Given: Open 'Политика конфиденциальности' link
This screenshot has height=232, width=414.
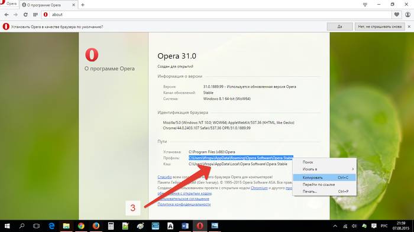Looking at the screenshot, I should click(x=184, y=204).
